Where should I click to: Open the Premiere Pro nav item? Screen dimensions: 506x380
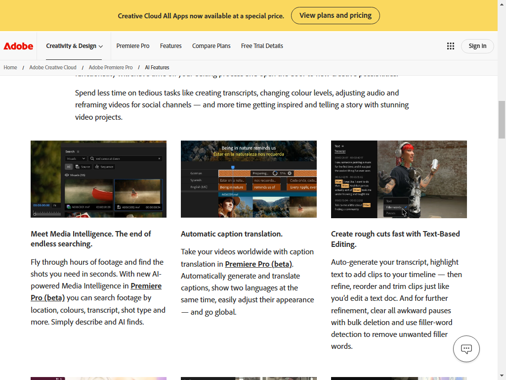click(133, 46)
